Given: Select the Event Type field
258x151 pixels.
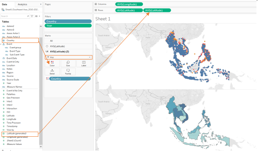Looking at the screenshot, I should 15,51.
